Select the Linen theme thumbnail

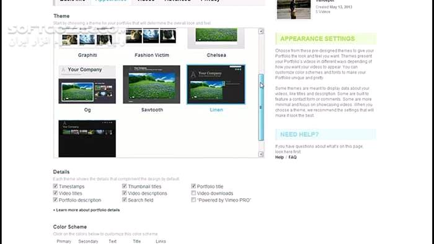pos(216,85)
